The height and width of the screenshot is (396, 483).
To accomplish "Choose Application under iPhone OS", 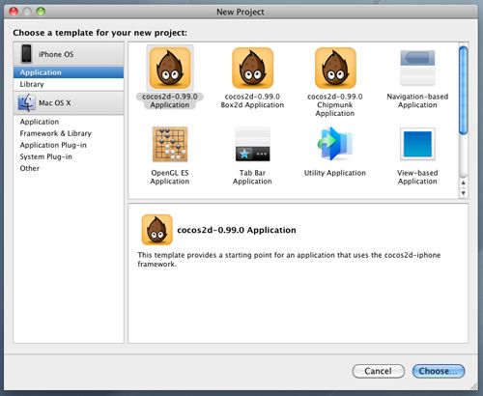I will pos(69,72).
